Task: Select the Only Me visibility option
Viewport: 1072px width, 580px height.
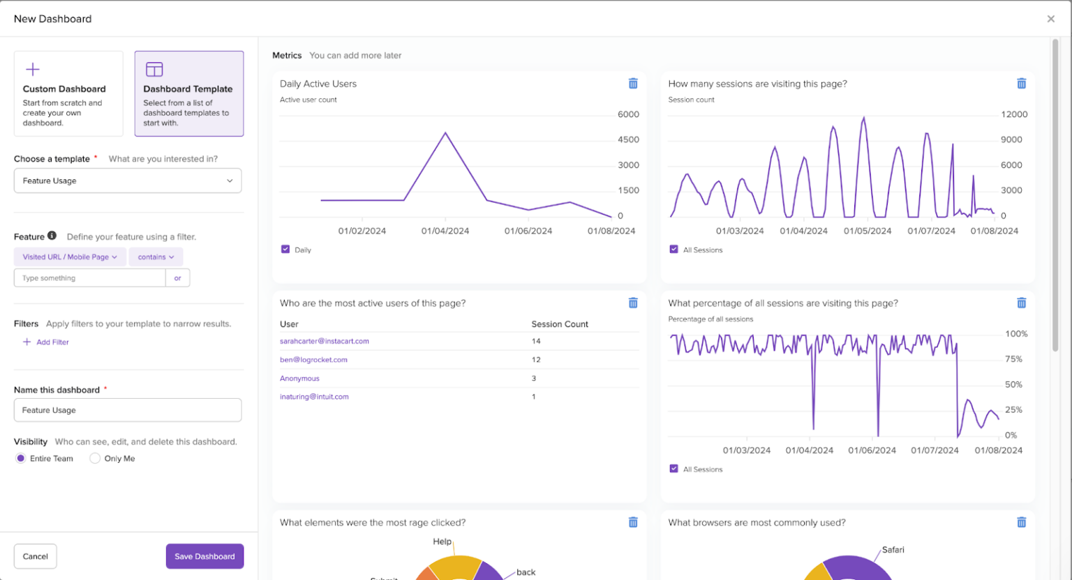Action: [x=95, y=458]
